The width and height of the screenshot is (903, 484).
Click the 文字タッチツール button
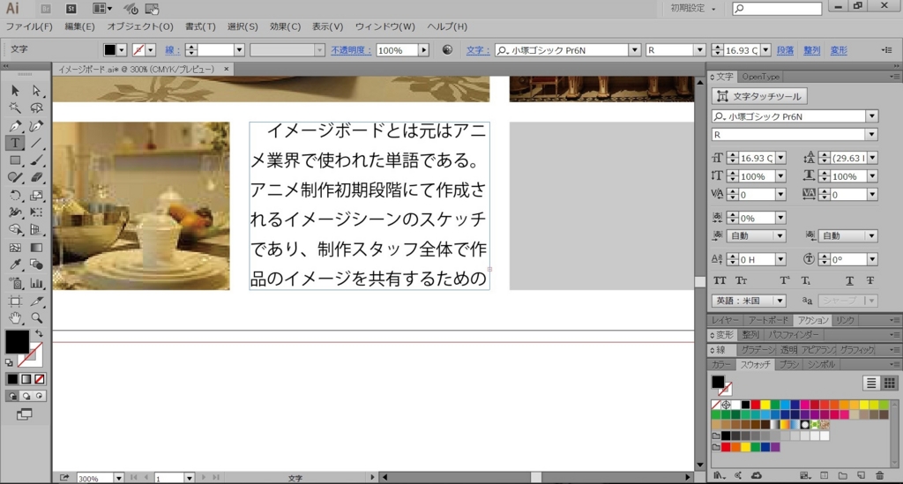[x=758, y=96]
